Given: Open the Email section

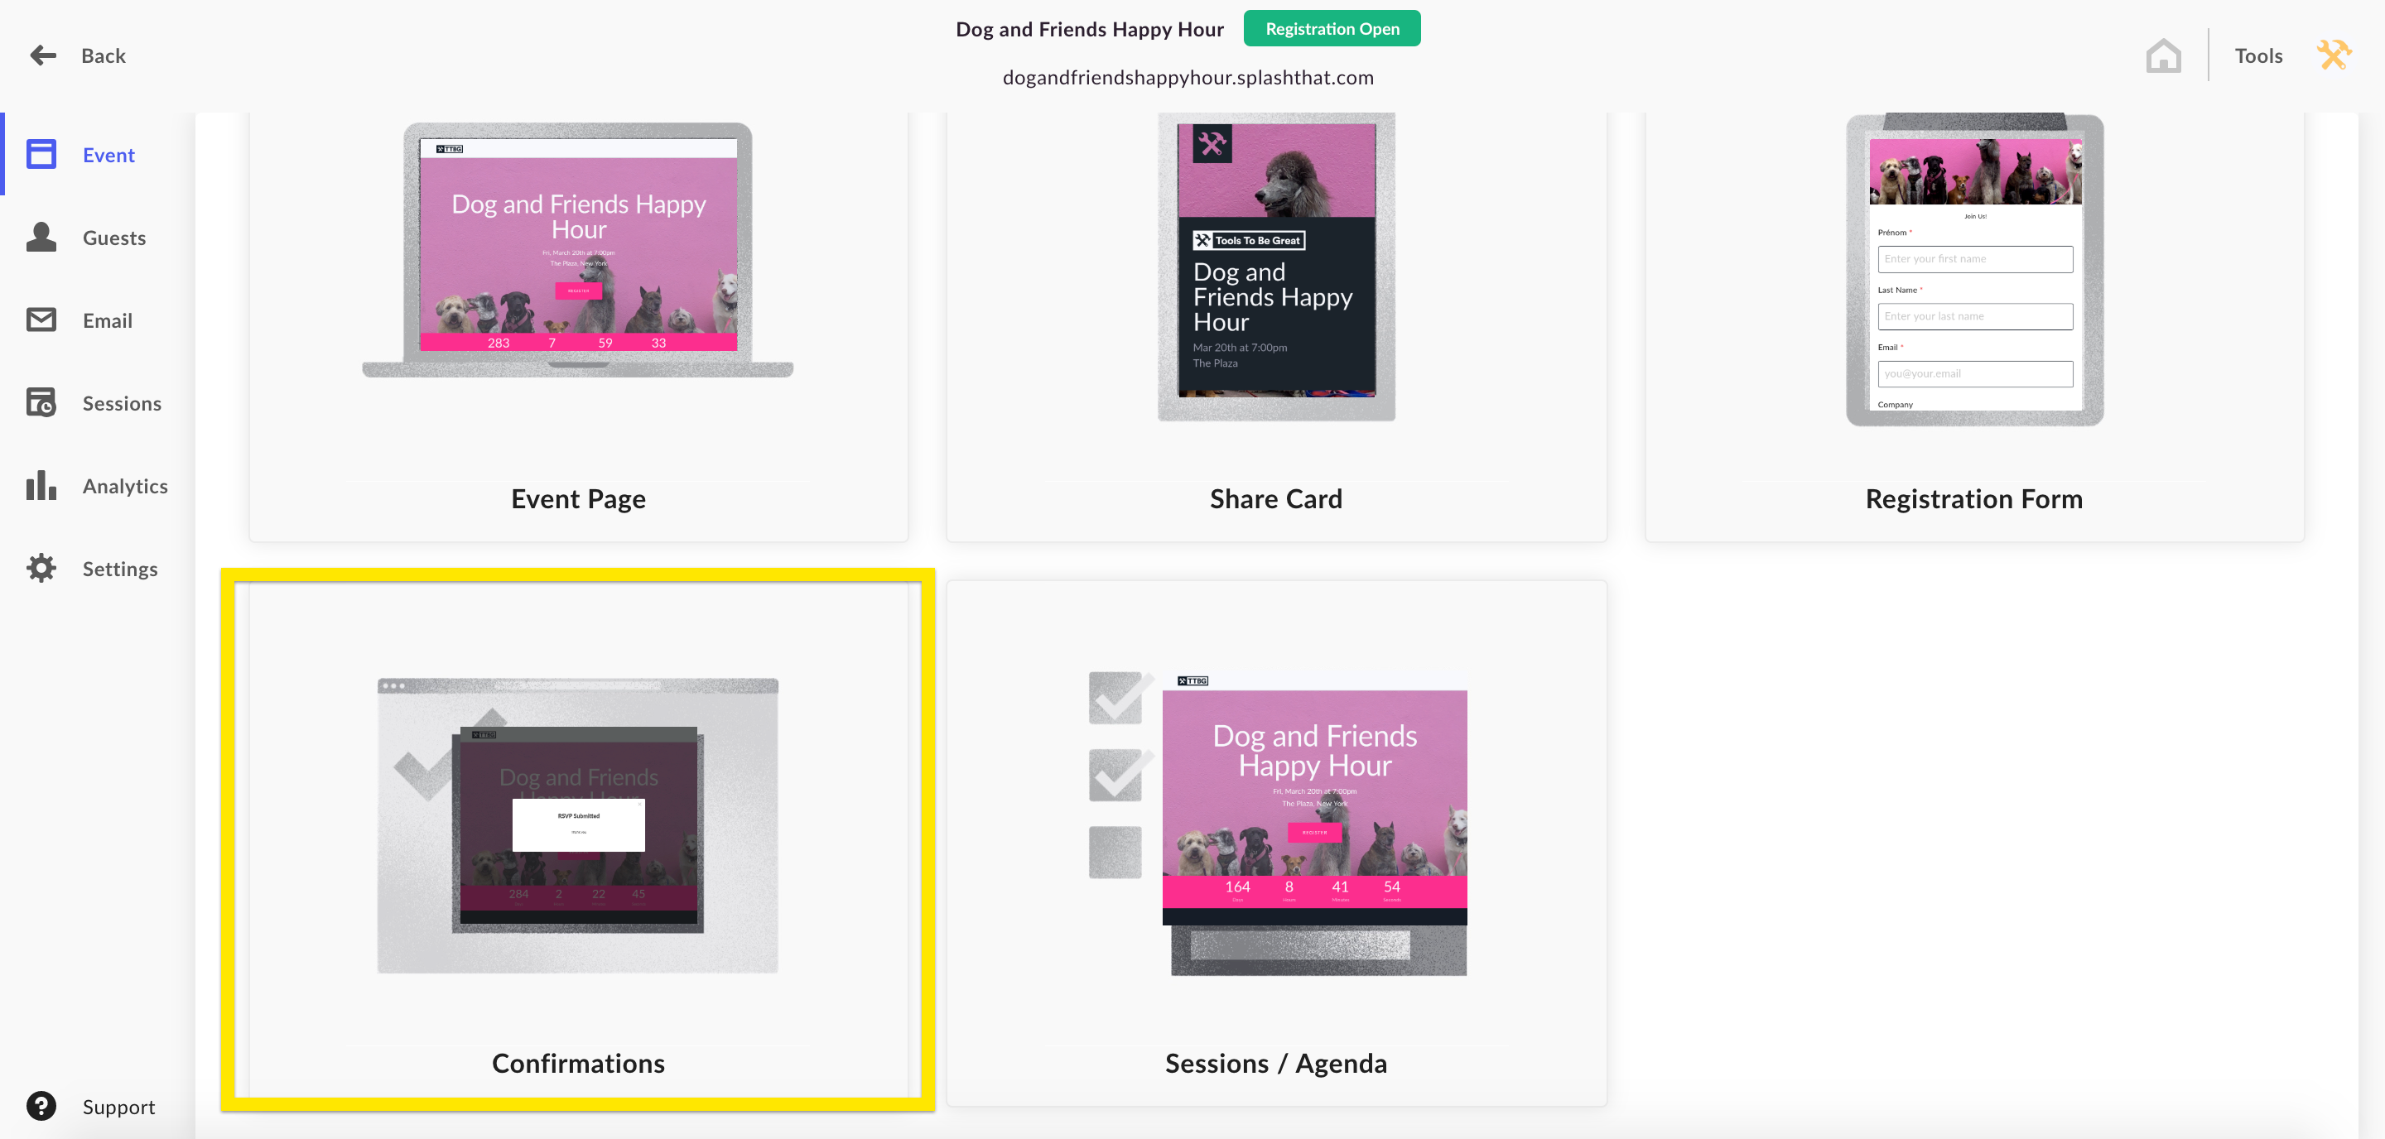Looking at the screenshot, I should point(108,320).
